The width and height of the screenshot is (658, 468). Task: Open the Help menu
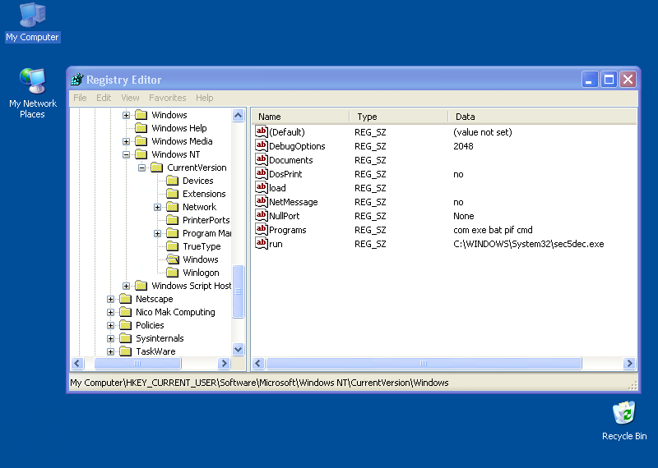(204, 98)
